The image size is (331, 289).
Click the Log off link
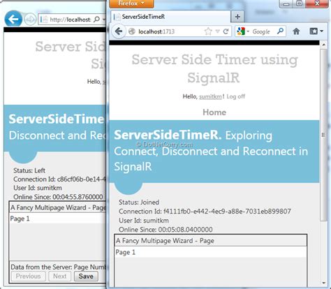click(x=235, y=96)
